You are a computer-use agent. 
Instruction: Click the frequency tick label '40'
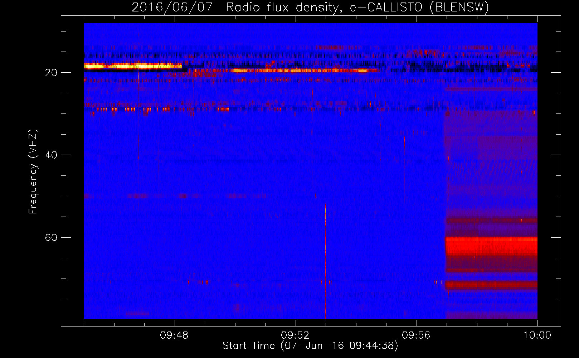51,155
